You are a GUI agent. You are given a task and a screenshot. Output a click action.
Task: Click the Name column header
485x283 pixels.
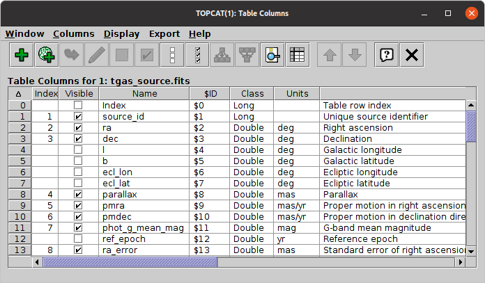(x=145, y=93)
